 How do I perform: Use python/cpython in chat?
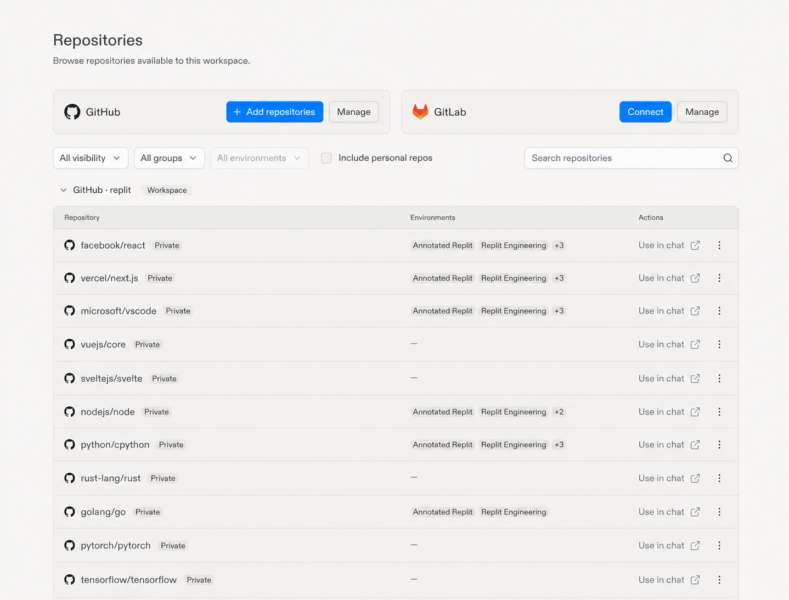coord(669,445)
